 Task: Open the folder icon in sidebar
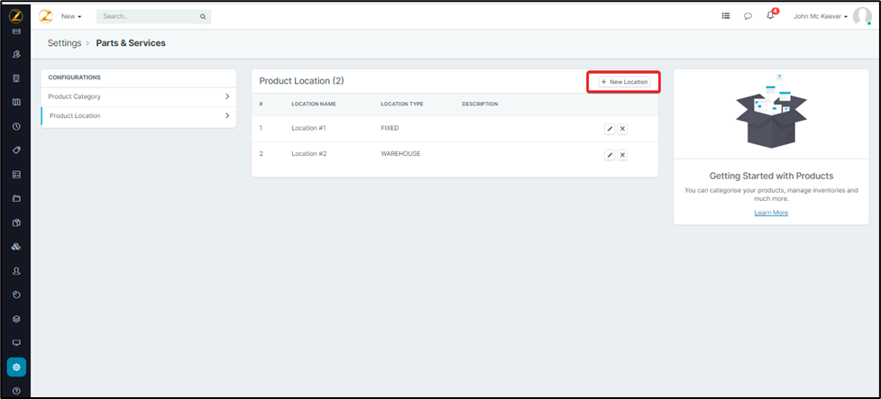point(16,198)
